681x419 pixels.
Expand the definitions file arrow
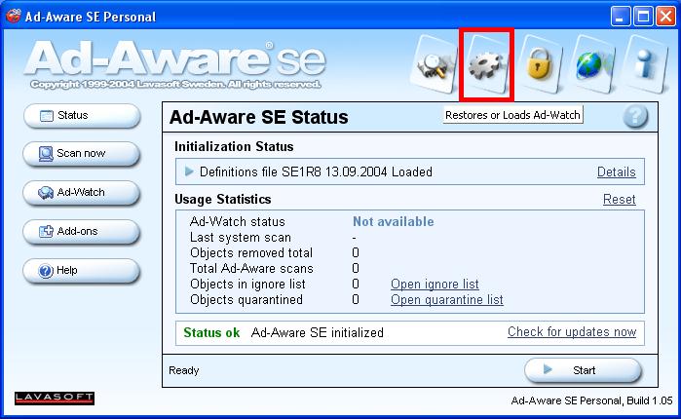click(x=189, y=171)
